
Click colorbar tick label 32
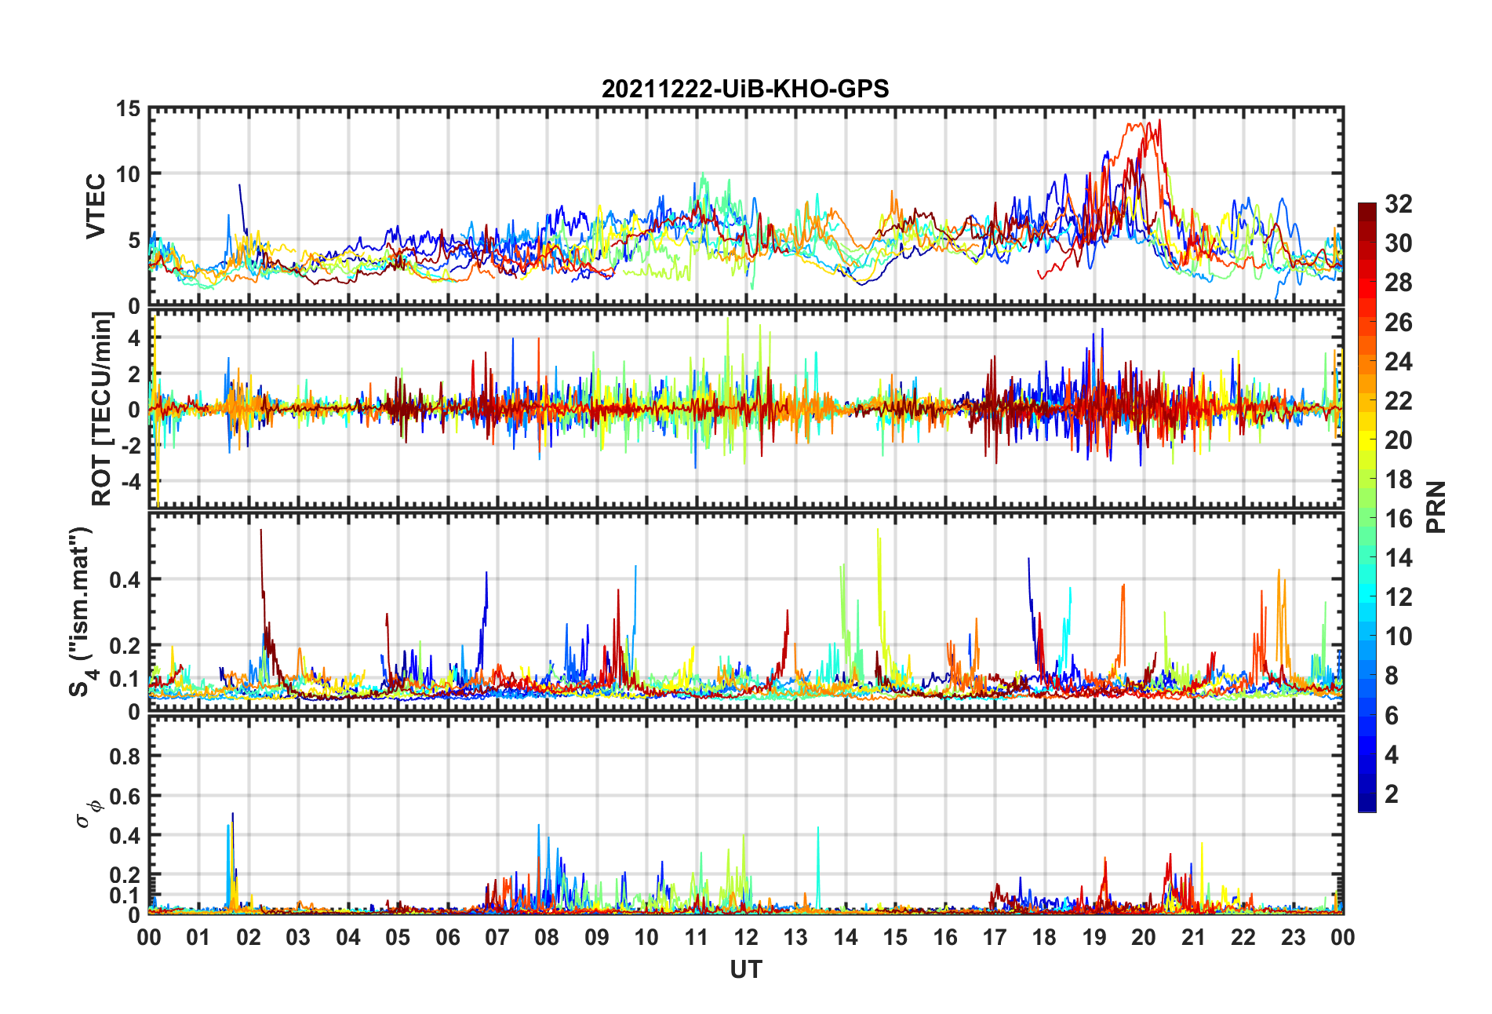click(x=1398, y=204)
